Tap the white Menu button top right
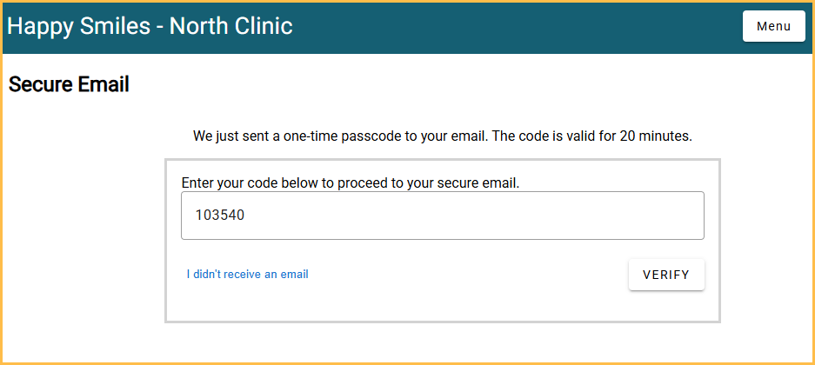Image resolution: width=815 pixels, height=365 pixels. (773, 26)
